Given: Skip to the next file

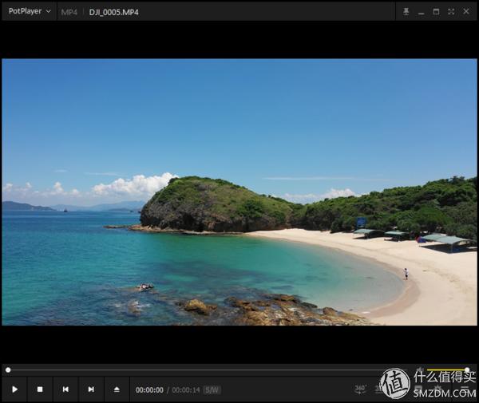Looking at the screenshot, I should coord(91,389).
